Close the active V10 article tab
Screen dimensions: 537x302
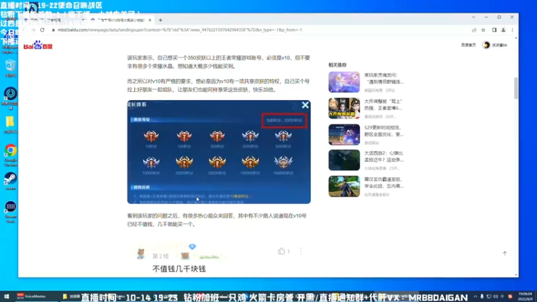tap(150, 20)
